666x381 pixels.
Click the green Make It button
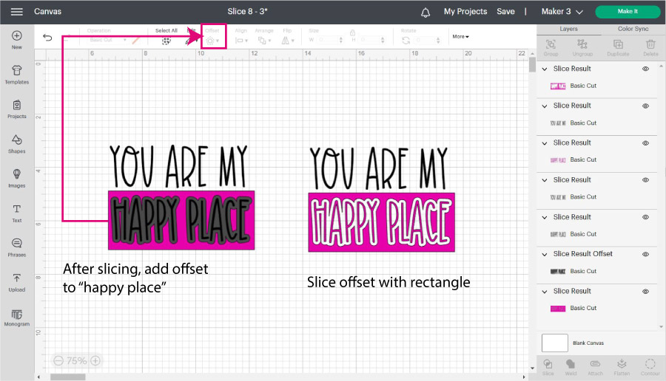point(628,11)
